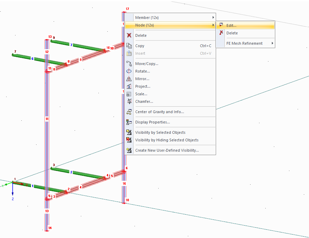Image resolution: width=309 pixels, height=238 pixels.
Task: Enable Visibility by Hiding Selected Objects
Action: pyautogui.click(x=129, y=140)
